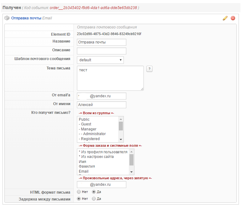
Task: Select Нет for Задержка между письмами
Action: 79,199
